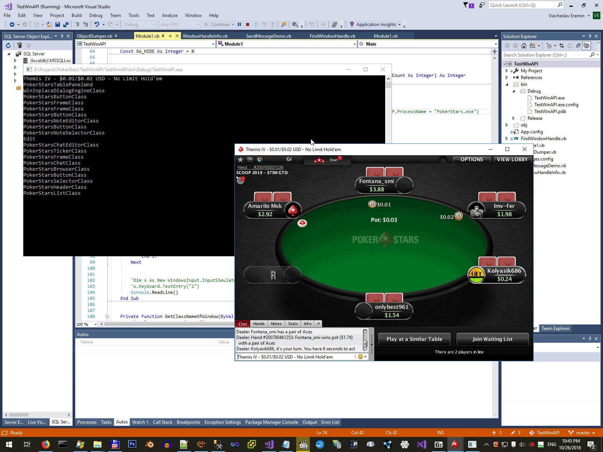
Task: Click the SQL Server Object Explorer horizontal scrollbar
Action: (37, 415)
